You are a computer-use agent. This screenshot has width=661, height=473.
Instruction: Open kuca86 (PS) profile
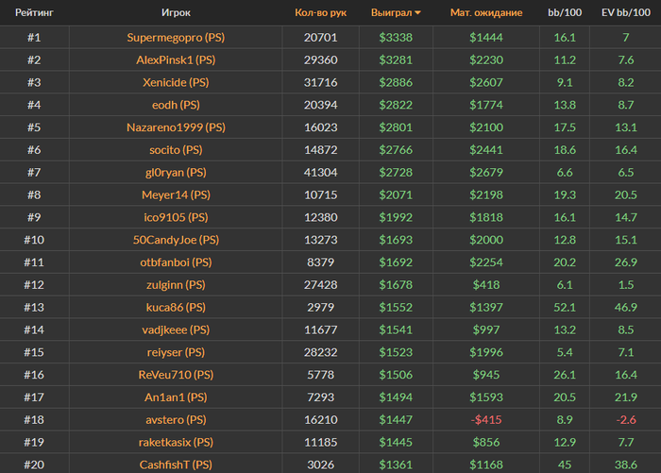point(176,308)
